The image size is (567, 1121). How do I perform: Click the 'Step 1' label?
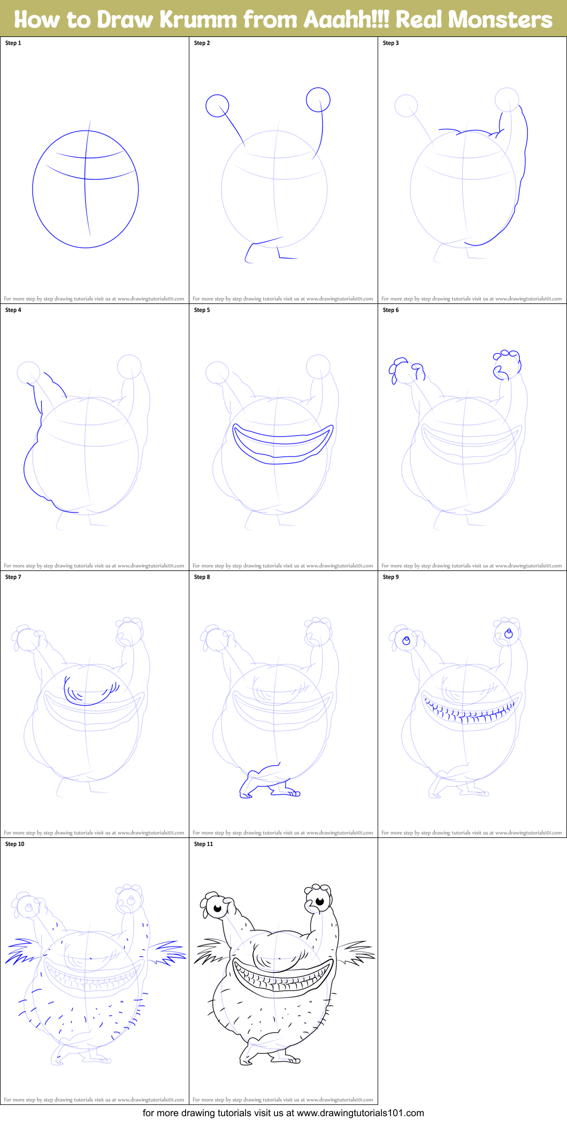pyautogui.click(x=13, y=43)
